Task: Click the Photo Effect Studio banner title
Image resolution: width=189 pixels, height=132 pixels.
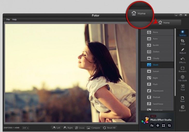Action: pos(161,120)
